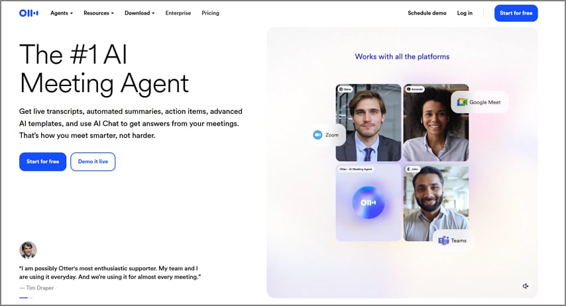Click the Otter logo in the header

[x=29, y=13]
